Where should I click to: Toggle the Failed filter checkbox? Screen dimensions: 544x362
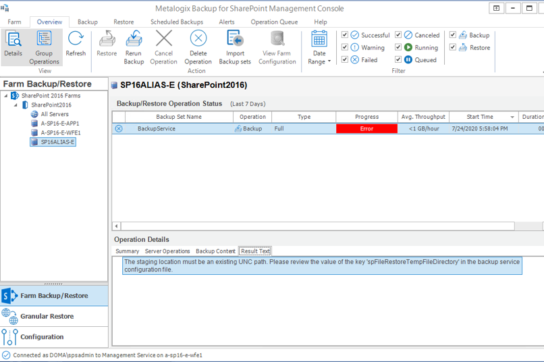345,59
